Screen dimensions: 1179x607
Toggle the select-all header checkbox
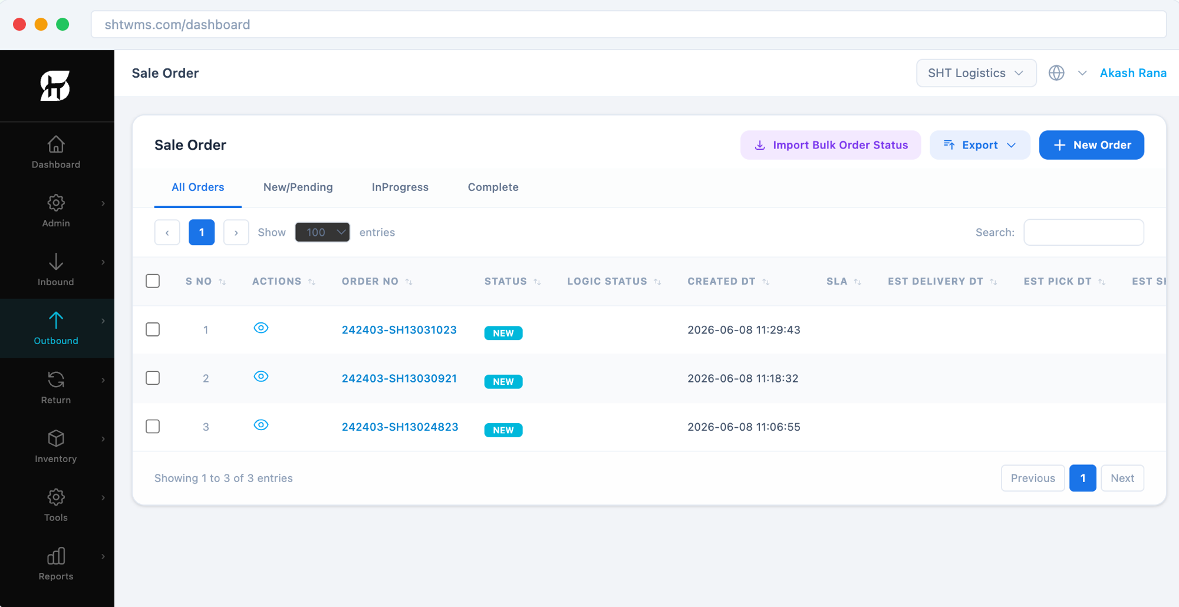tap(153, 281)
